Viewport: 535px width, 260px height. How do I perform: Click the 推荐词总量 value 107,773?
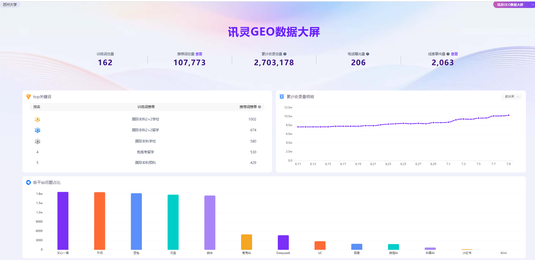pos(189,63)
